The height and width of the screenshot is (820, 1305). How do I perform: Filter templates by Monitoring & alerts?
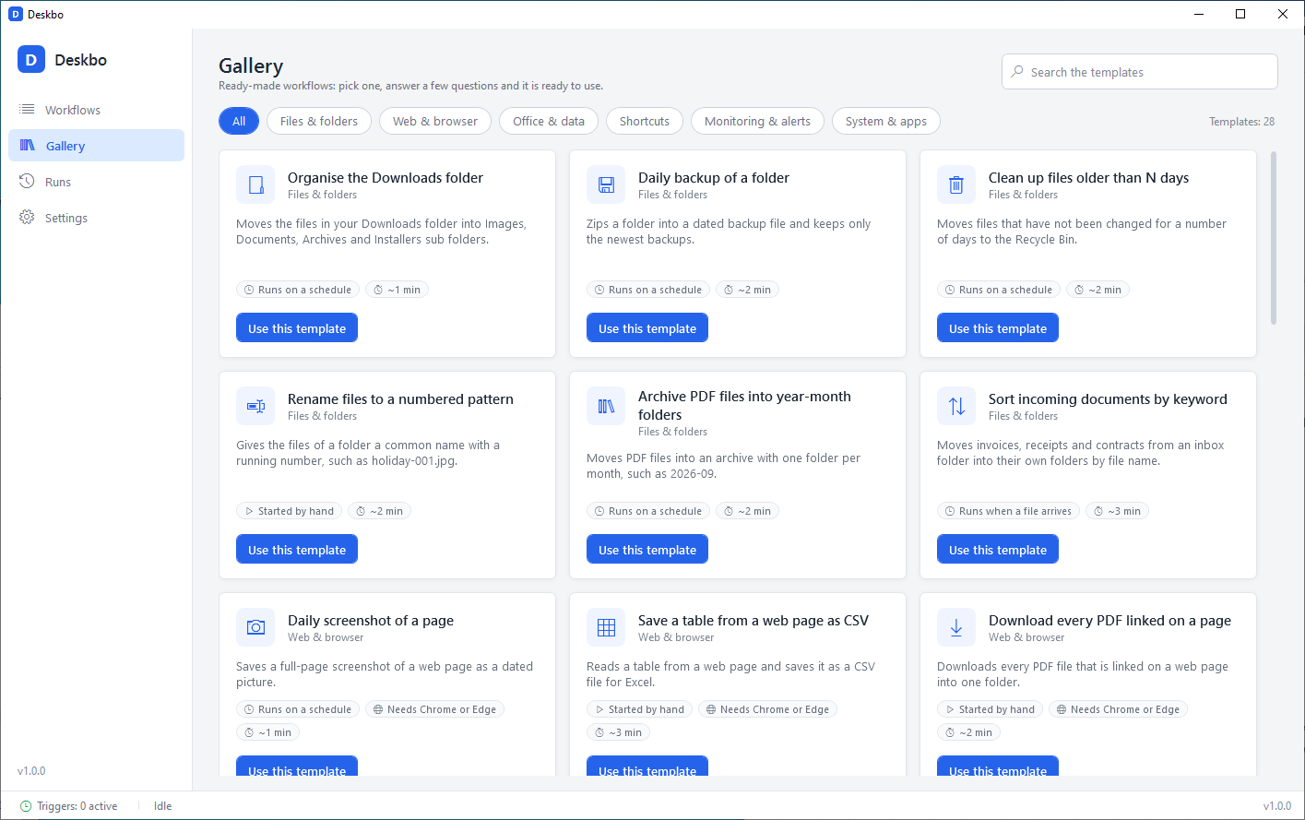(x=757, y=121)
